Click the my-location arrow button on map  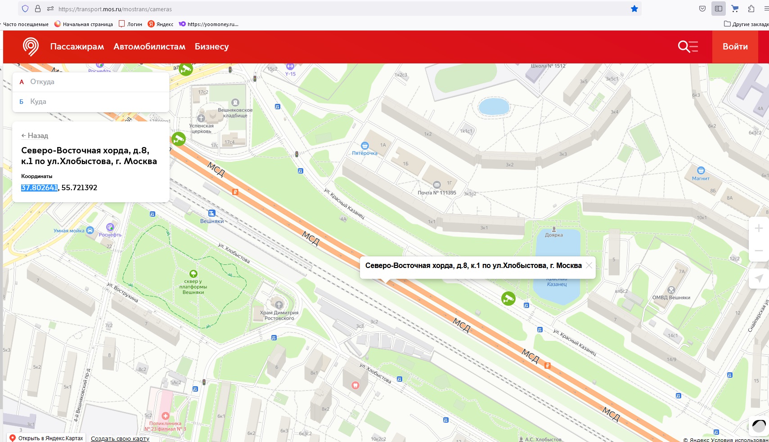[x=759, y=278]
